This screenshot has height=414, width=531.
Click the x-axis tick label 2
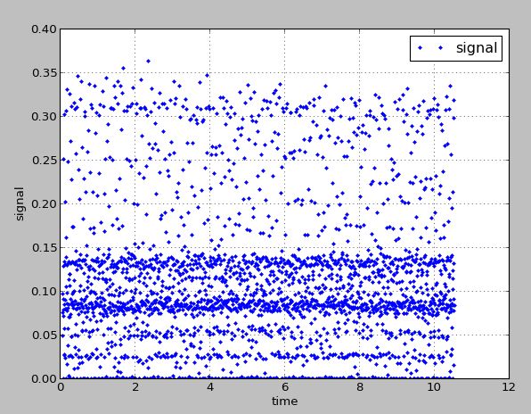[135, 387]
